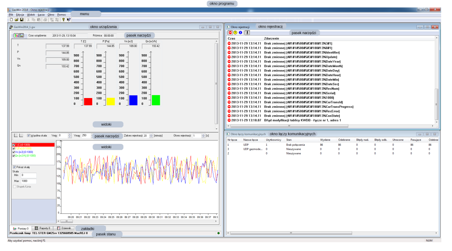The image size is (452, 251).
Task: Switch to the Pomiary 0 tab
Action: coord(20,228)
